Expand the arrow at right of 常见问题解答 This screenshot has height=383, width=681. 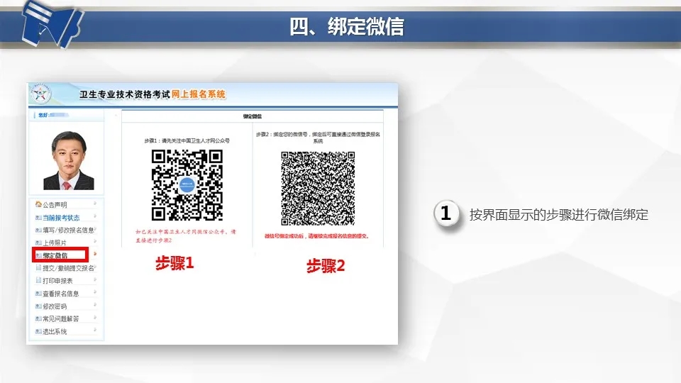click(94, 317)
